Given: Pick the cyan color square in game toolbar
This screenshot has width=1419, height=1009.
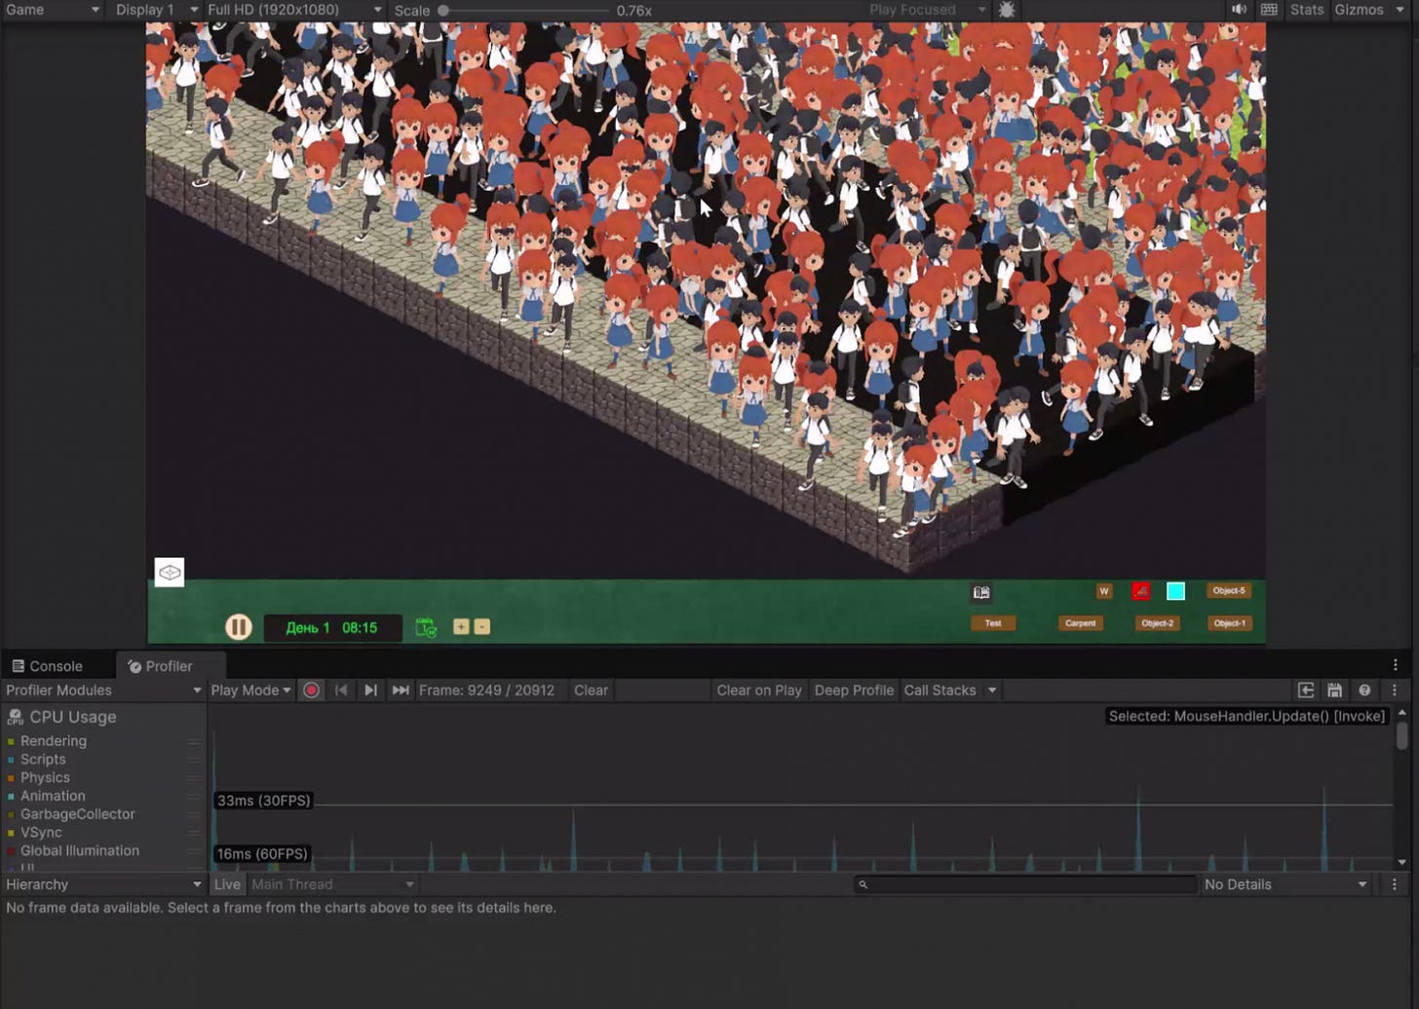Looking at the screenshot, I should click(1176, 591).
